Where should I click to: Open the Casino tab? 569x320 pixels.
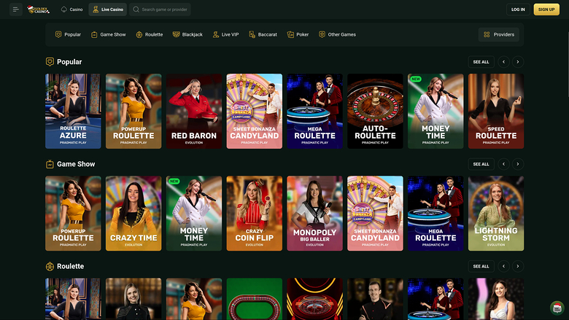pos(71,9)
